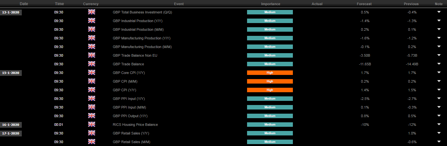Click UK flag beside Total Business Investment
The height and width of the screenshot is (146, 447).
tap(92, 12)
